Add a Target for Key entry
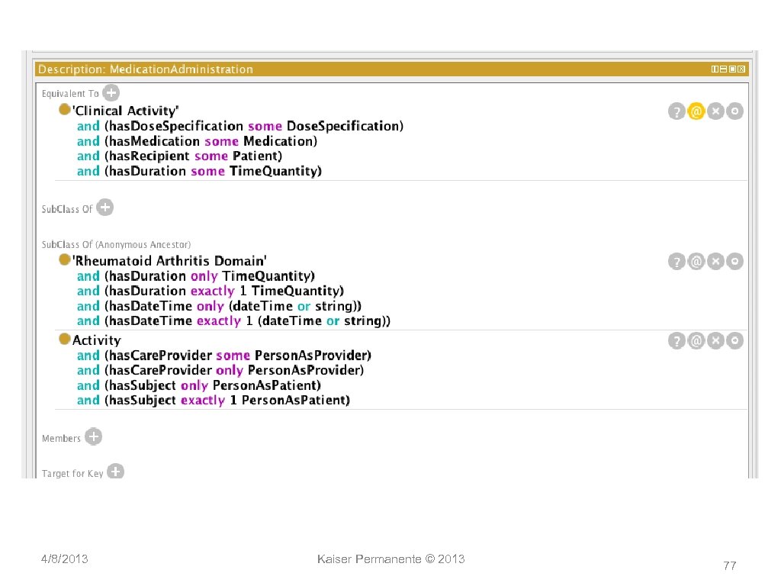The image size is (781, 586). [x=115, y=472]
